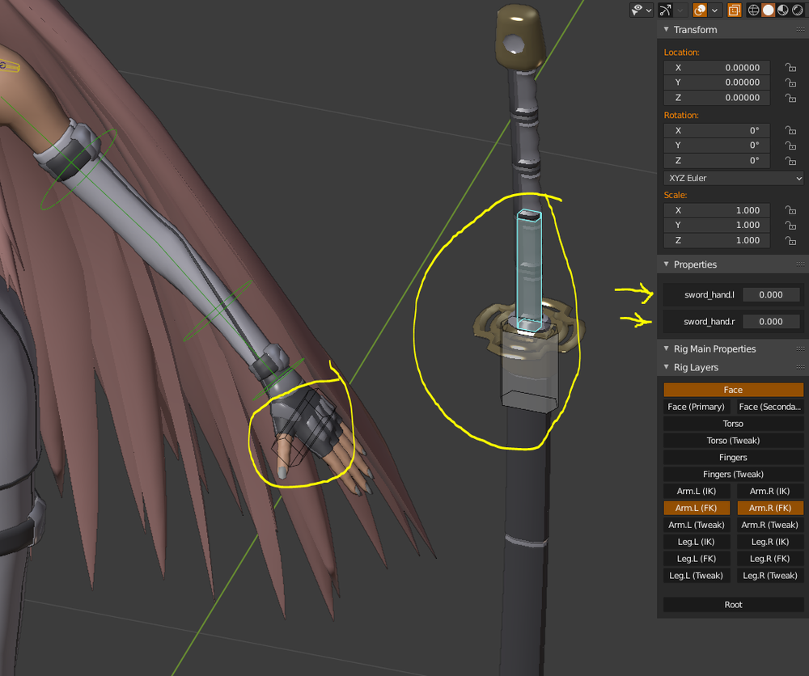Screen dimensions: 809x676
Task: Toggle Face (Secondary) rig layer
Action: tap(770, 407)
